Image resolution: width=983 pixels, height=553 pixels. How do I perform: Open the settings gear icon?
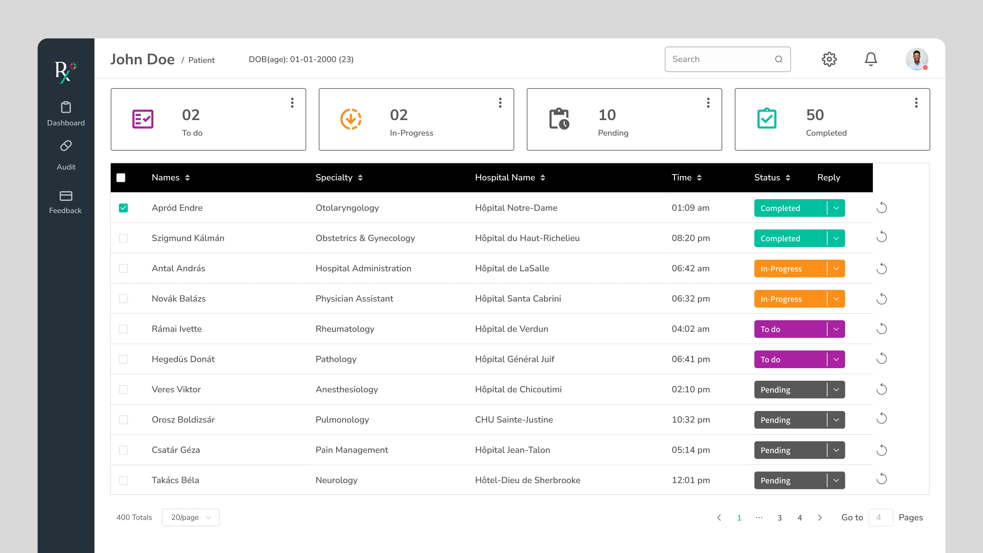tap(829, 59)
